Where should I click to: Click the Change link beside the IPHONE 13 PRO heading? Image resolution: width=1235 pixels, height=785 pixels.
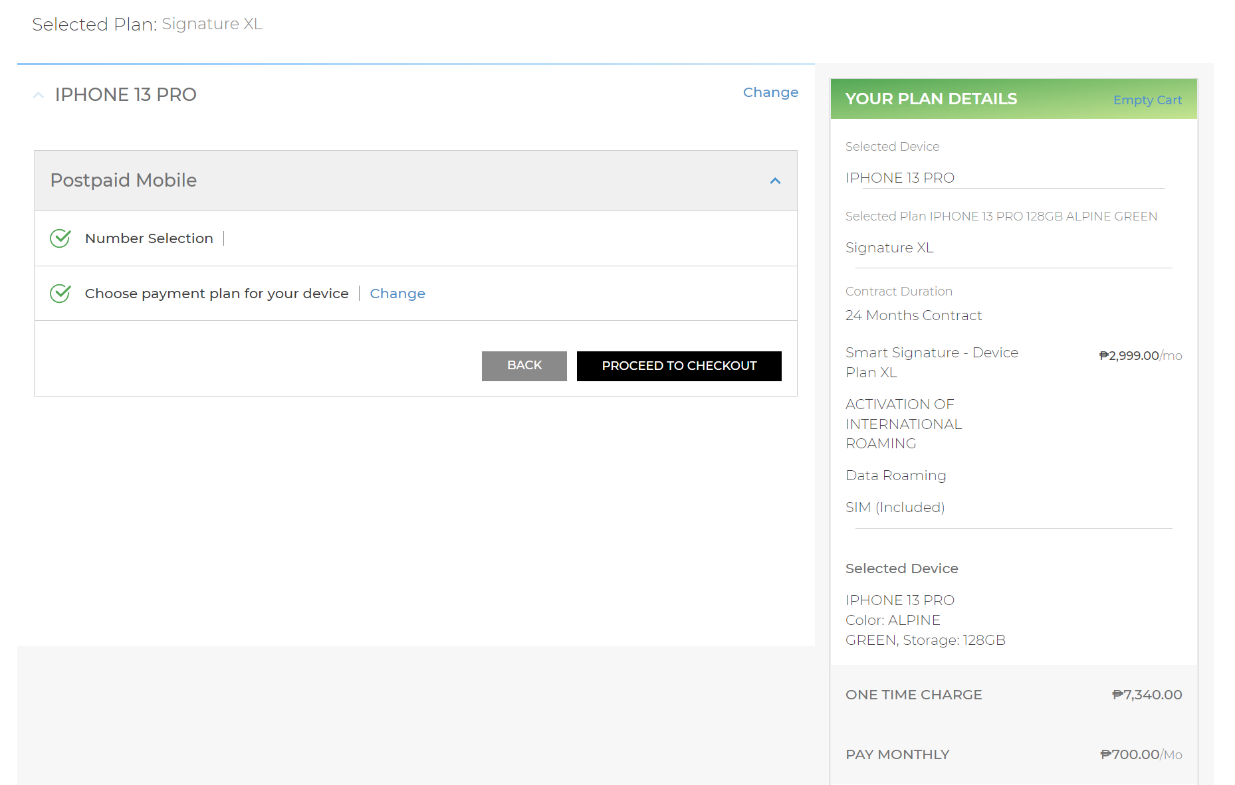coord(770,92)
